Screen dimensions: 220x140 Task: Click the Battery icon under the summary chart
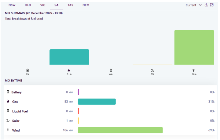coord(28,70)
